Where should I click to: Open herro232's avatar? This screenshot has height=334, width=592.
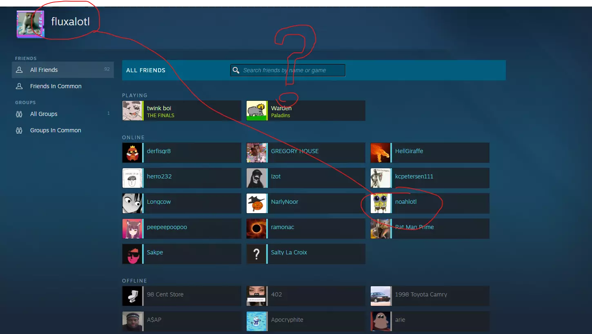[x=132, y=178]
